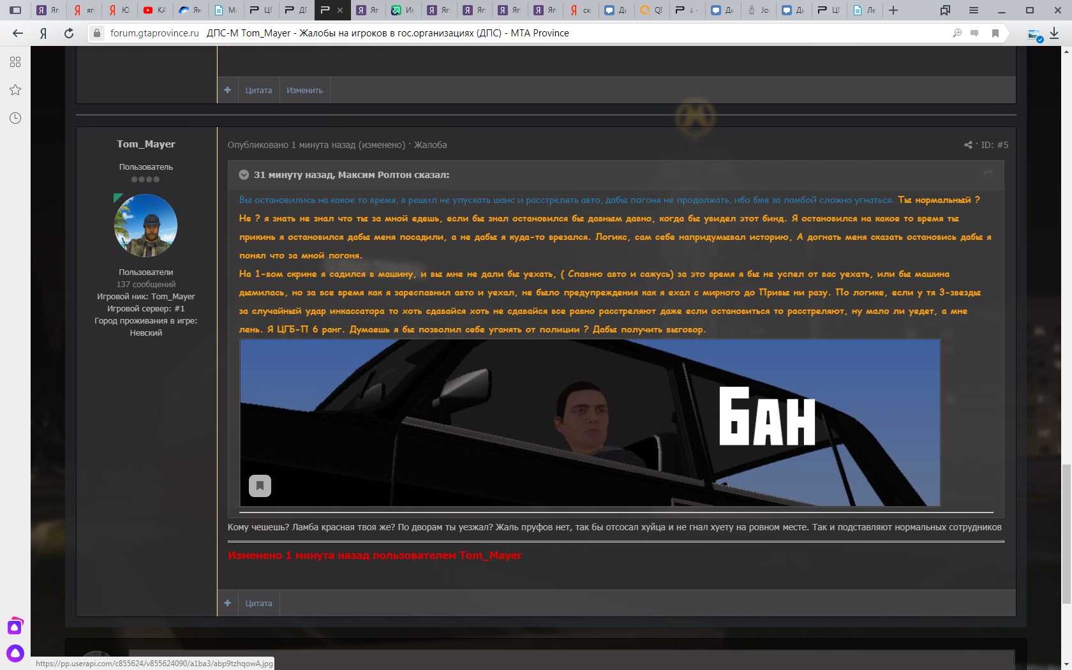The width and height of the screenshot is (1072, 670).
Task: Open favorites star icon in sidebar
Action: (x=15, y=90)
